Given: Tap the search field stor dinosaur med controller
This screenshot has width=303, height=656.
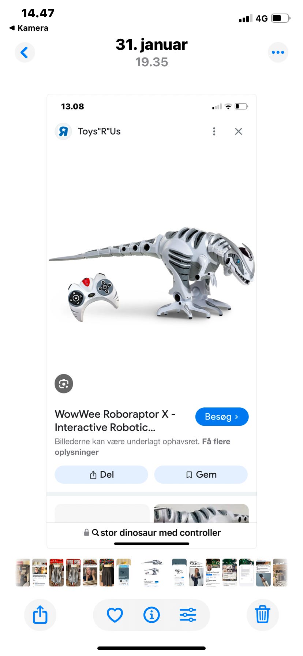Looking at the screenshot, I should click(152, 533).
